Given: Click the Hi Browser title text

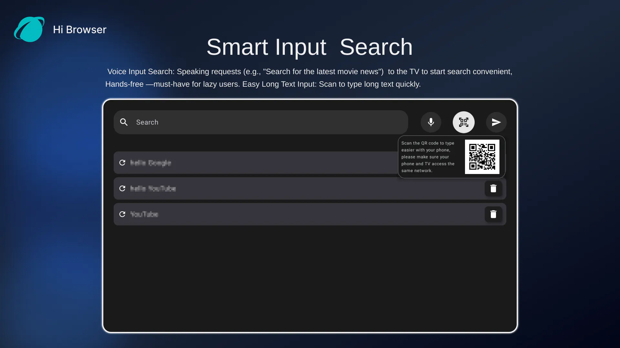Looking at the screenshot, I should (80, 30).
